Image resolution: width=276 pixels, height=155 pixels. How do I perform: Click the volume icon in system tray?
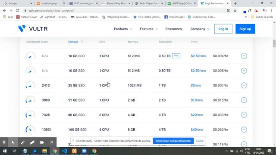pyautogui.click(x=241, y=151)
